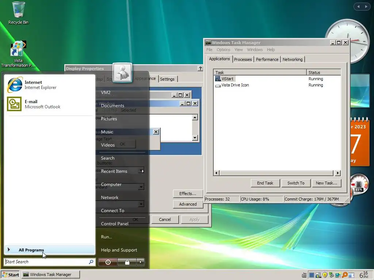Switch to the Networking tab

pos(293,59)
